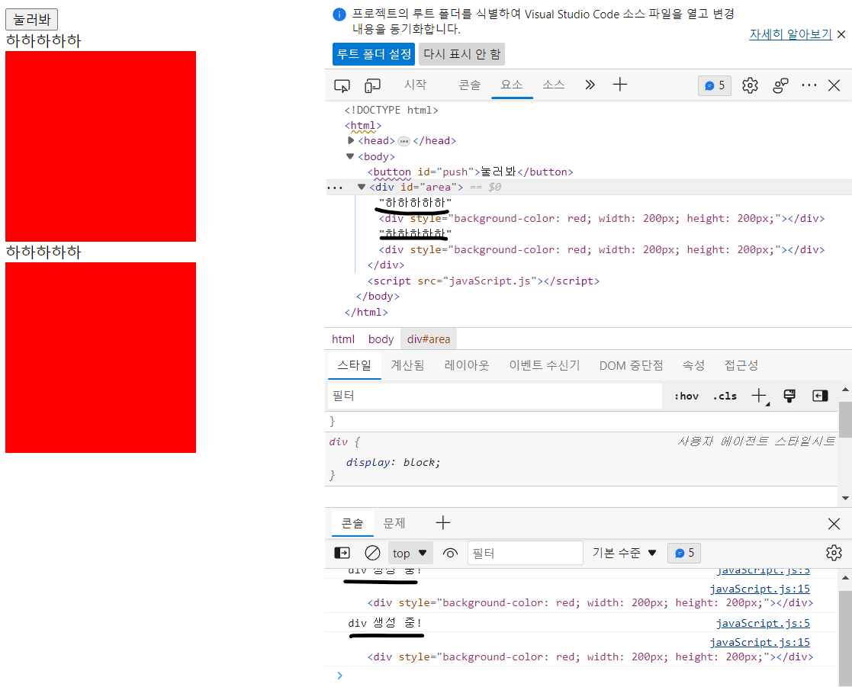This screenshot has height=687, width=852.
Task: Select the 요소 tab
Action: click(512, 85)
